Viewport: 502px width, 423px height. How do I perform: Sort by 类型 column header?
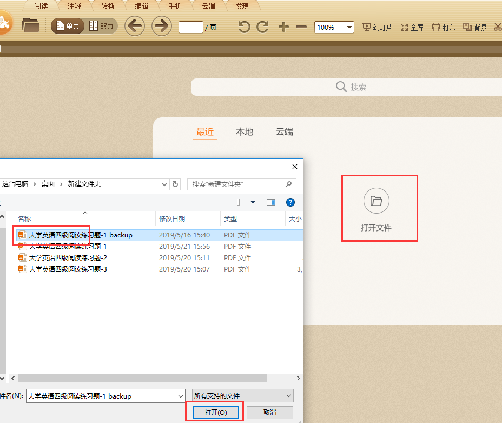[230, 219]
